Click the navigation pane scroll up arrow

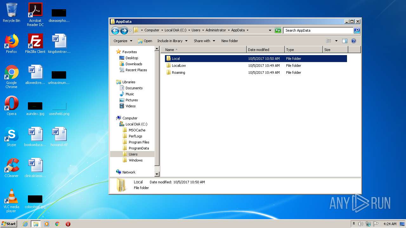pos(157,49)
